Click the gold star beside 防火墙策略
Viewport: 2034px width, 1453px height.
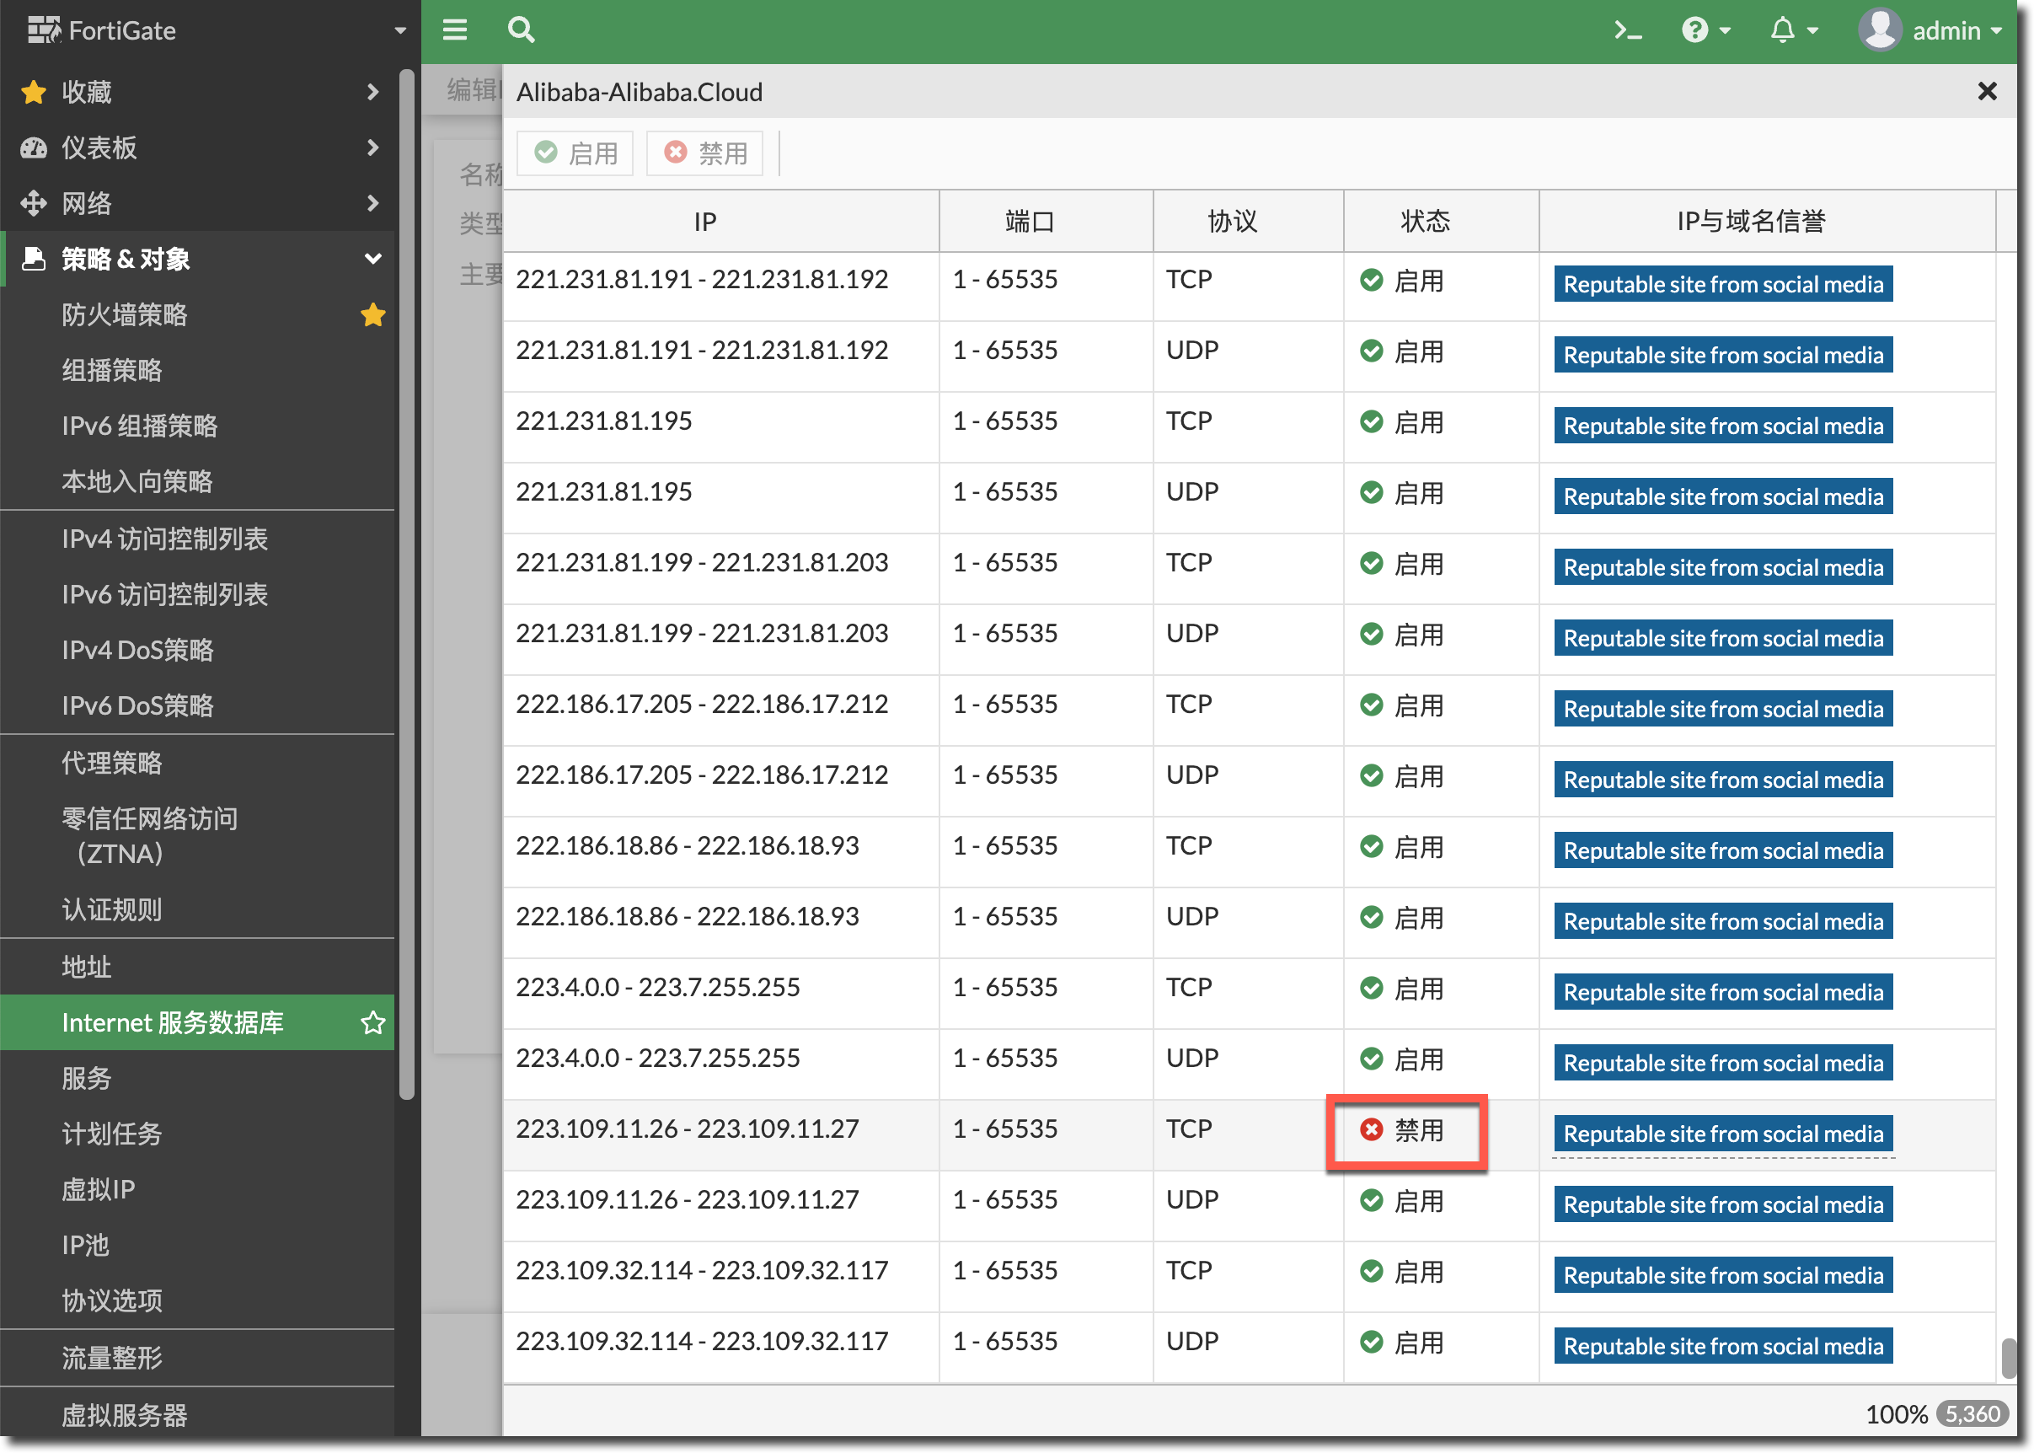pos(373,315)
